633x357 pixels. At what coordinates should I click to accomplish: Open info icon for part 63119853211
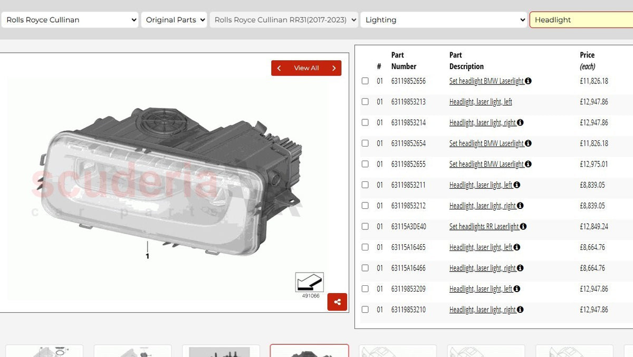click(517, 185)
